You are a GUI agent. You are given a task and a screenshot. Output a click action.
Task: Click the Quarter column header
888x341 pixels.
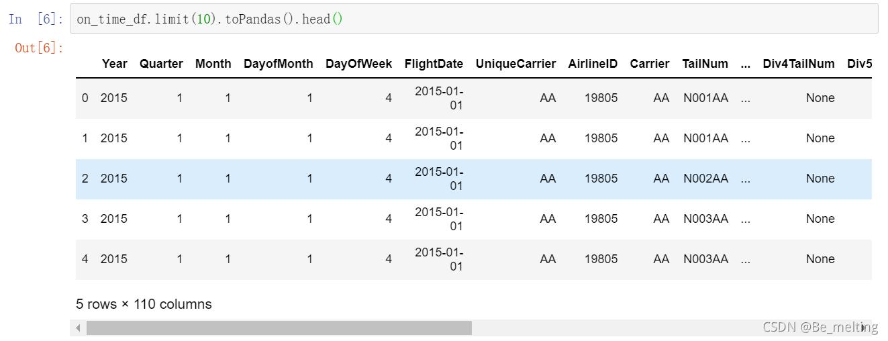pyautogui.click(x=161, y=64)
